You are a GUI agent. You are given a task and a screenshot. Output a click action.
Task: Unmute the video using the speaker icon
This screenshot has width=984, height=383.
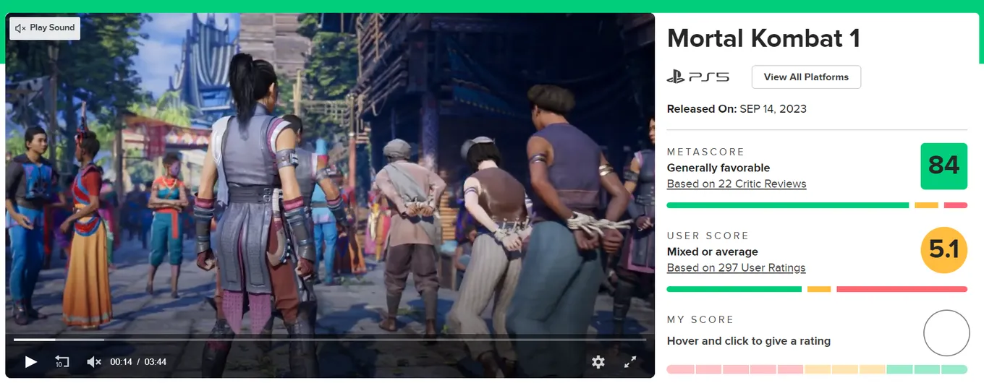94,361
